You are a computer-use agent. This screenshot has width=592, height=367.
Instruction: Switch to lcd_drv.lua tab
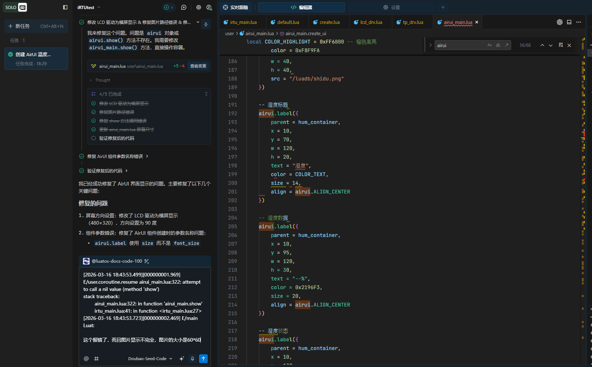pyautogui.click(x=371, y=22)
